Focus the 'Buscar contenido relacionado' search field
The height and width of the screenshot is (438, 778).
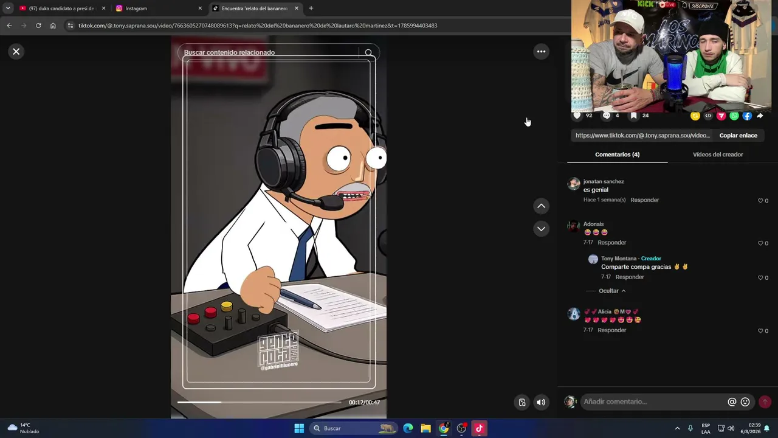click(270, 52)
